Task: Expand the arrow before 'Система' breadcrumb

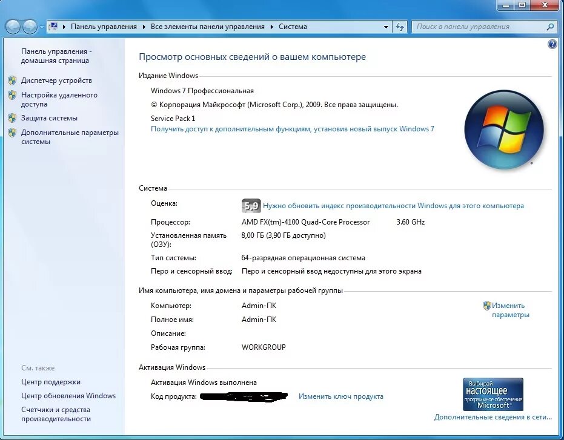Action: (x=271, y=27)
